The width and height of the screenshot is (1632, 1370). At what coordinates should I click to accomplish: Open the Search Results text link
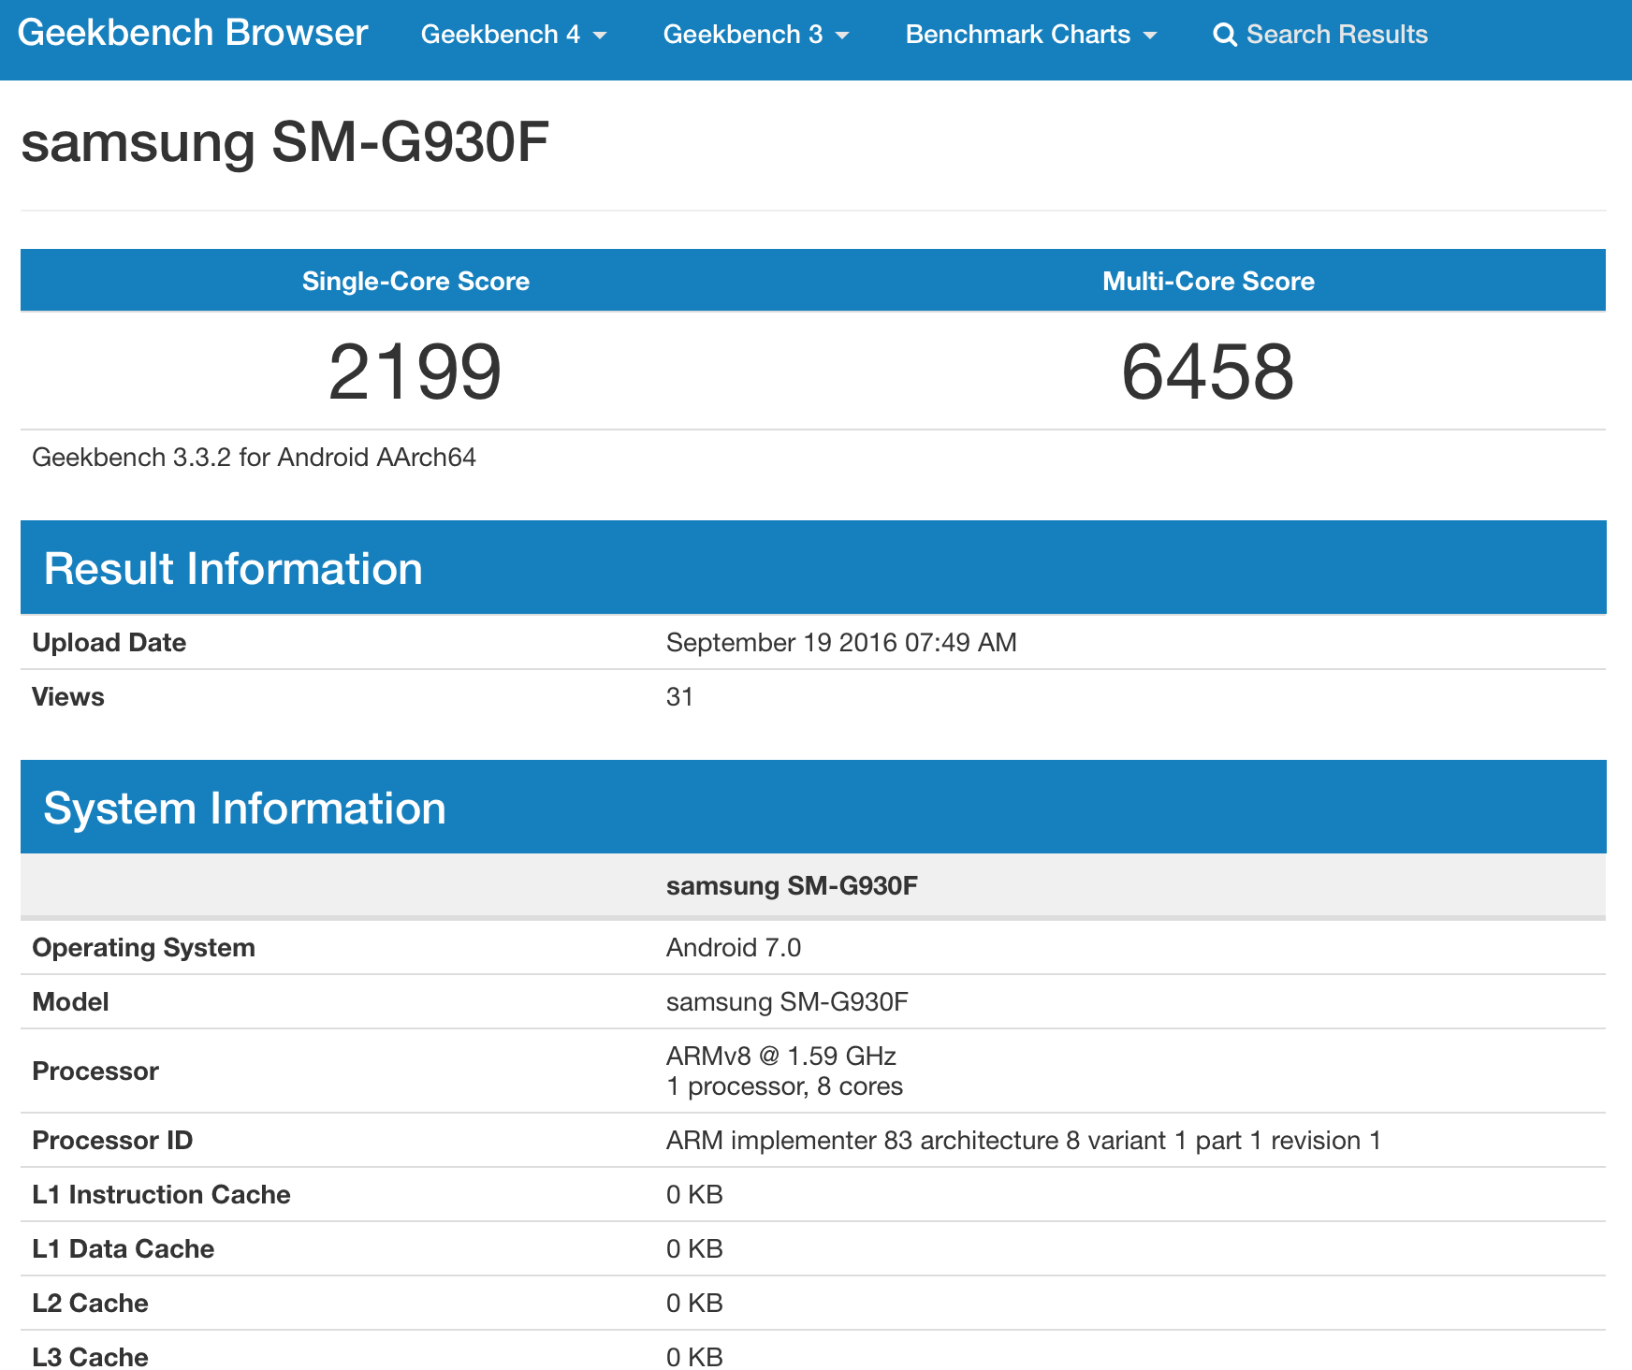[x=1336, y=35]
